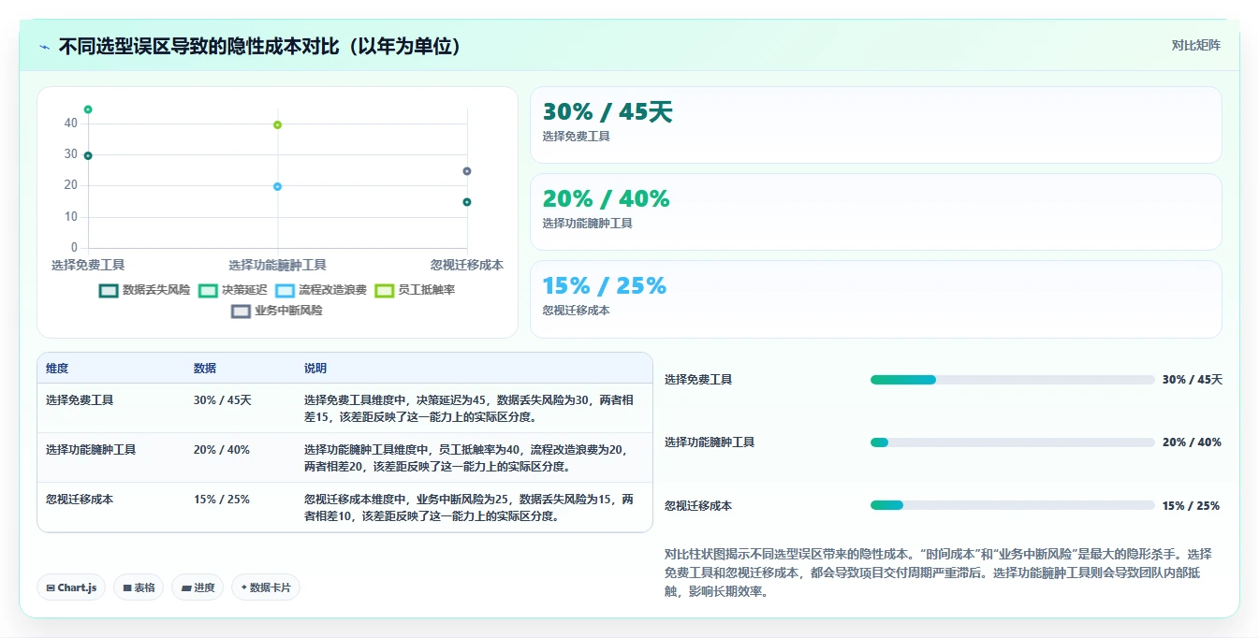Click progress value 30% / 45天
This screenshot has height=638, width=1259.
click(1193, 380)
